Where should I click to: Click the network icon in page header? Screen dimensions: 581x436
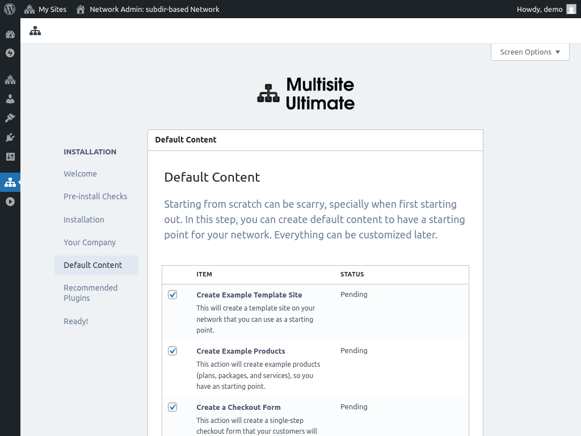coord(35,31)
